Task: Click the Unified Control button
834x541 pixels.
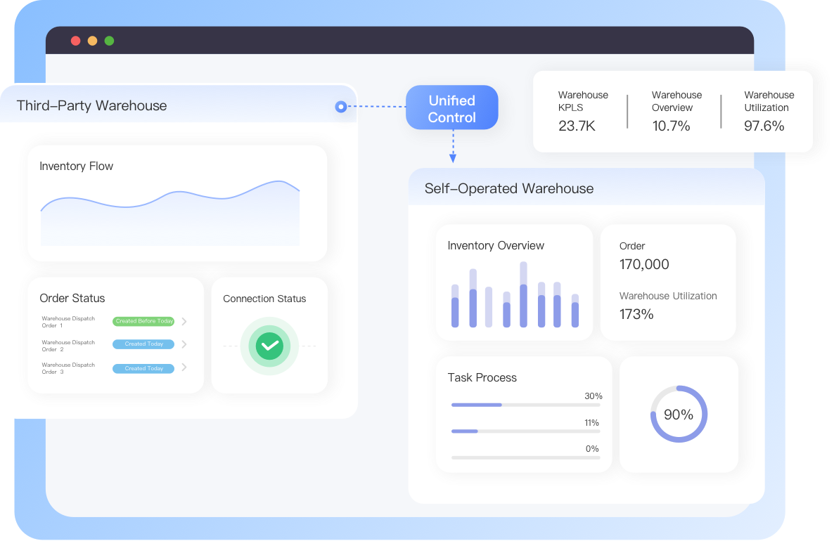Action: coord(452,108)
